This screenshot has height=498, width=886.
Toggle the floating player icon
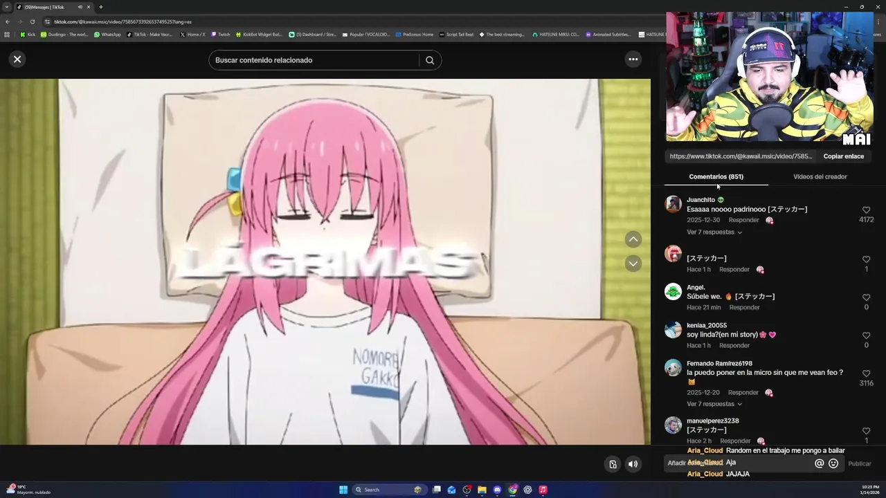[613, 464]
